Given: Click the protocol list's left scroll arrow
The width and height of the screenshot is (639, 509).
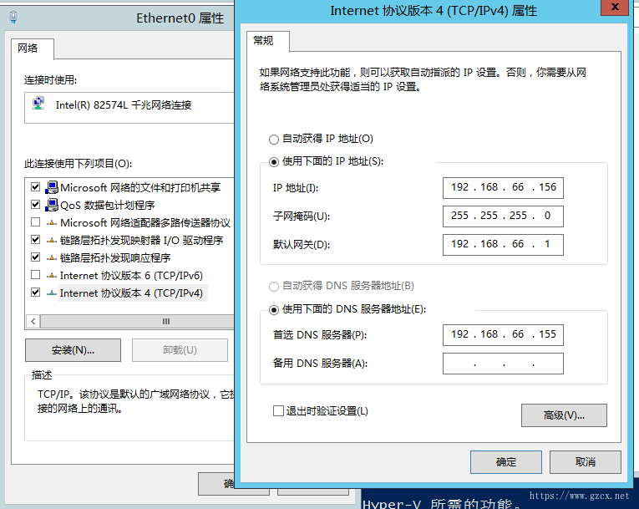Looking at the screenshot, I should click(x=33, y=322).
